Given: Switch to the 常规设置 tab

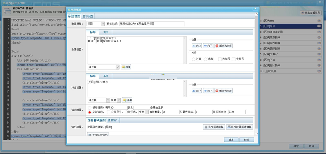Looking at the screenshot, I should pyautogui.click(x=74, y=16).
